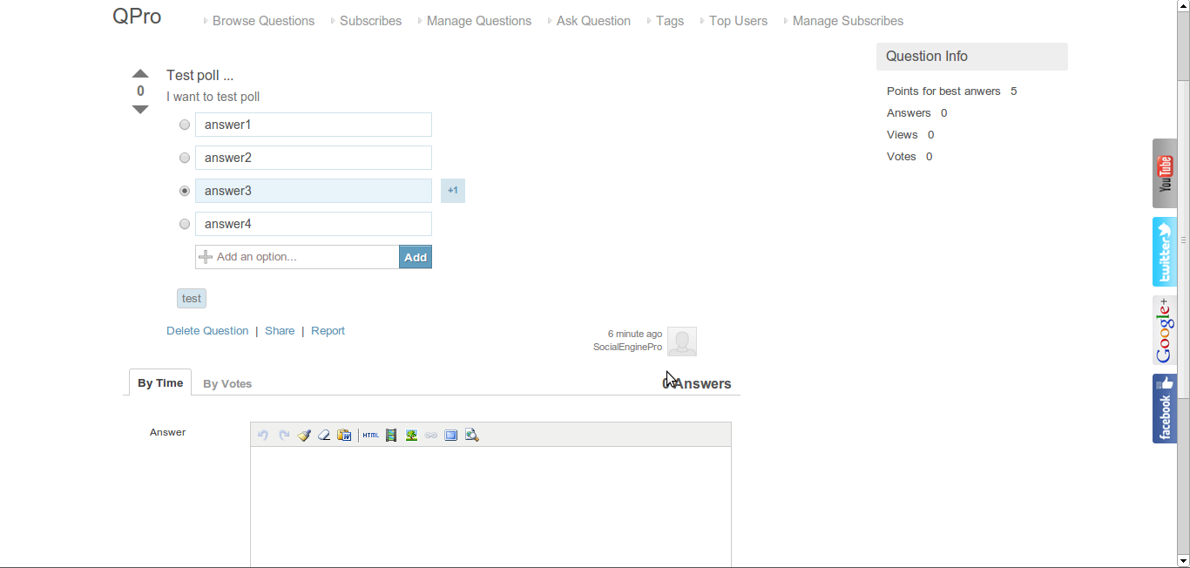The width and height of the screenshot is (1190, 568).
Task: Click the redo icon in answer editor
Action: tap(284, 435)
